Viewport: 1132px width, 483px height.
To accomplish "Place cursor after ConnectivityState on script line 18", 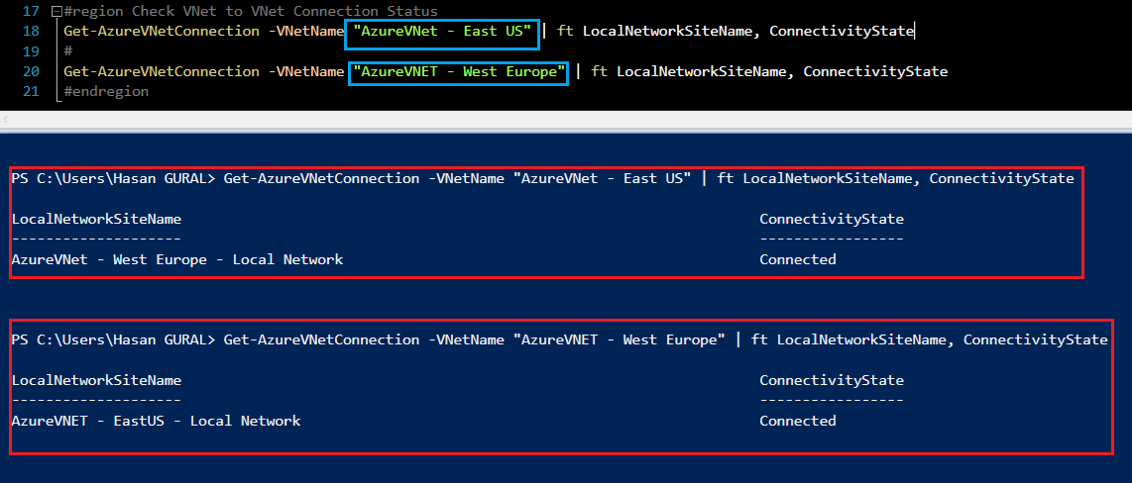I will point(915,31).
